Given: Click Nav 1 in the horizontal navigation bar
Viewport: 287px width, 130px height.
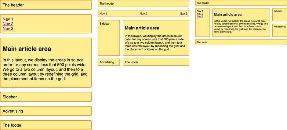Looking at the screenshot, I should [x=103, y=14].
